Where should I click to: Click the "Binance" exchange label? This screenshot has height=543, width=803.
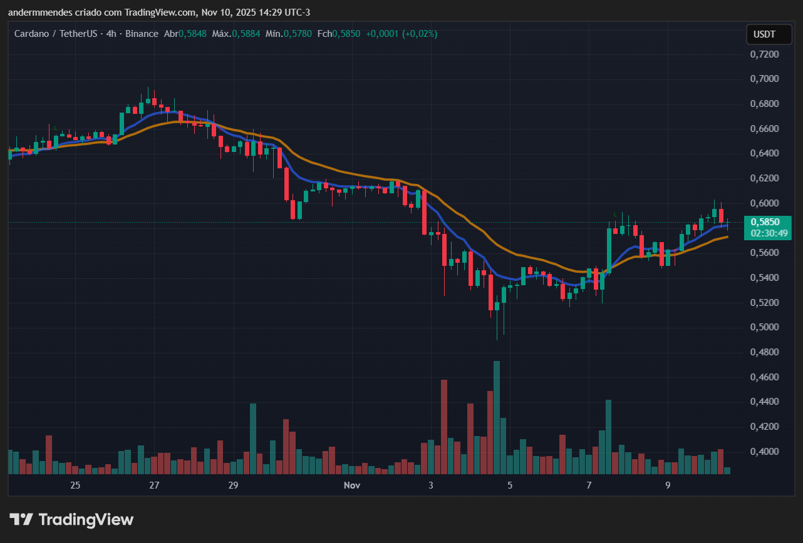coord(142,34)
